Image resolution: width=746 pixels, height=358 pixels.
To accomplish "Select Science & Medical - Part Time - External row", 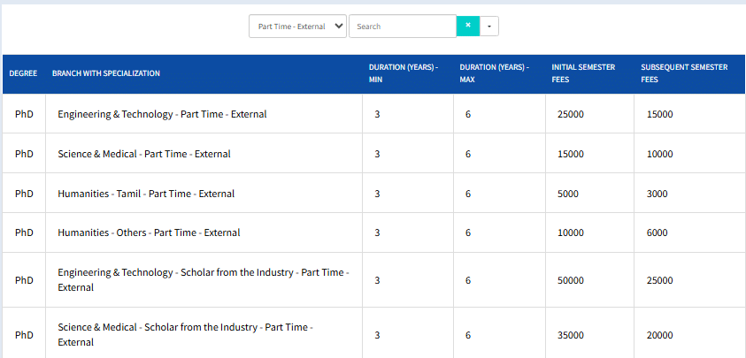I will click(144, 154).
